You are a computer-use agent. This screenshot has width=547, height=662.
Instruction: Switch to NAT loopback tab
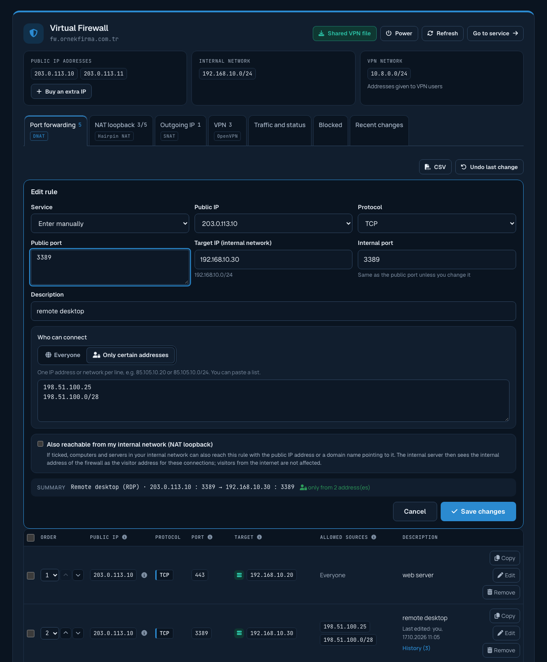click(x=121, y=131)
